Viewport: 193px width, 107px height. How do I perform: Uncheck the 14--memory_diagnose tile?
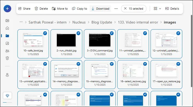pyautogui.click(x=78, y=64)
